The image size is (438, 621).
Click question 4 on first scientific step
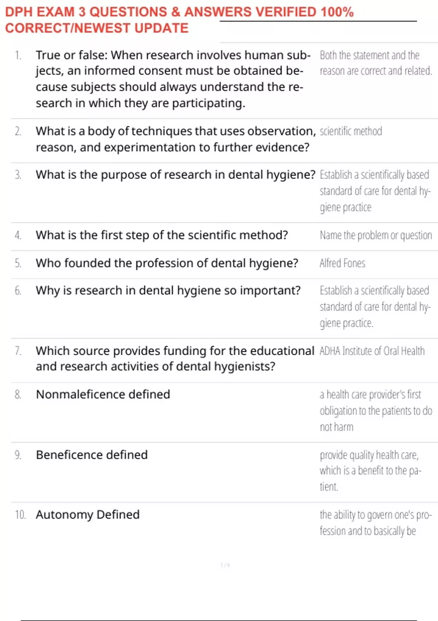pyautogui.click(x=162, y=235)
